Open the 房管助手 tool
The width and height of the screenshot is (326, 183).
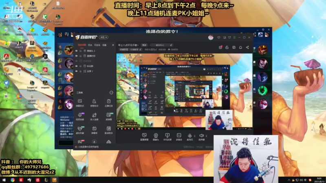point(94,103)
